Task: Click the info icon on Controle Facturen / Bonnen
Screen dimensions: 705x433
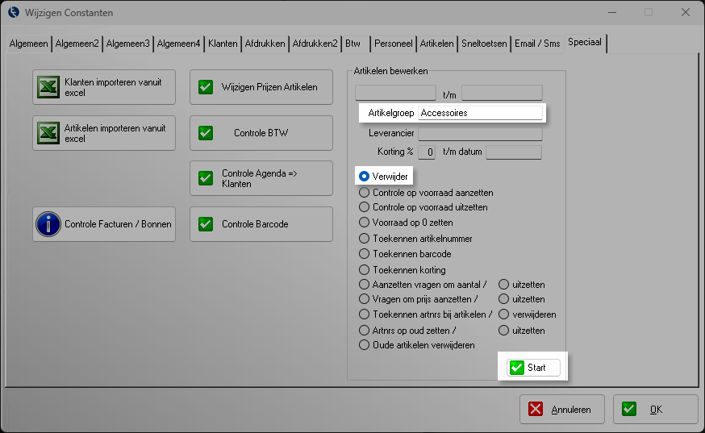Action: click(48, 224)
